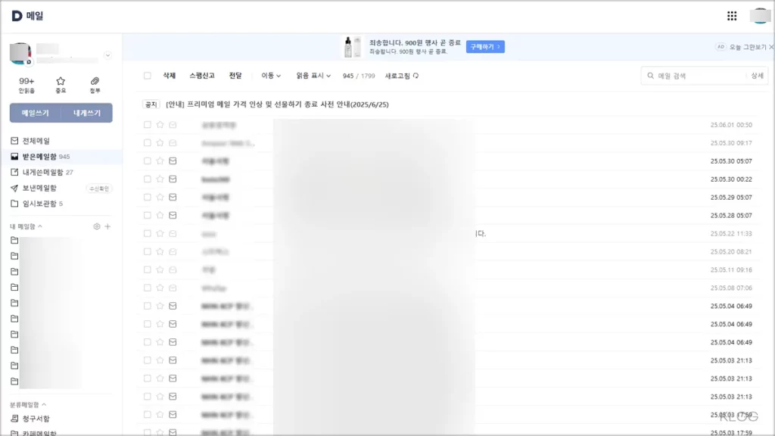Click the 새로고침 refresh button
Screen dimensions: 775x436
click(x=402, y=76)
